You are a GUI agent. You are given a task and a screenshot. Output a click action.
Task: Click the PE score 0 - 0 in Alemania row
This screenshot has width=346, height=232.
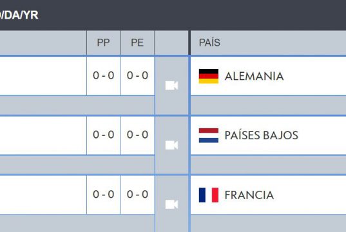click(137, 75)
